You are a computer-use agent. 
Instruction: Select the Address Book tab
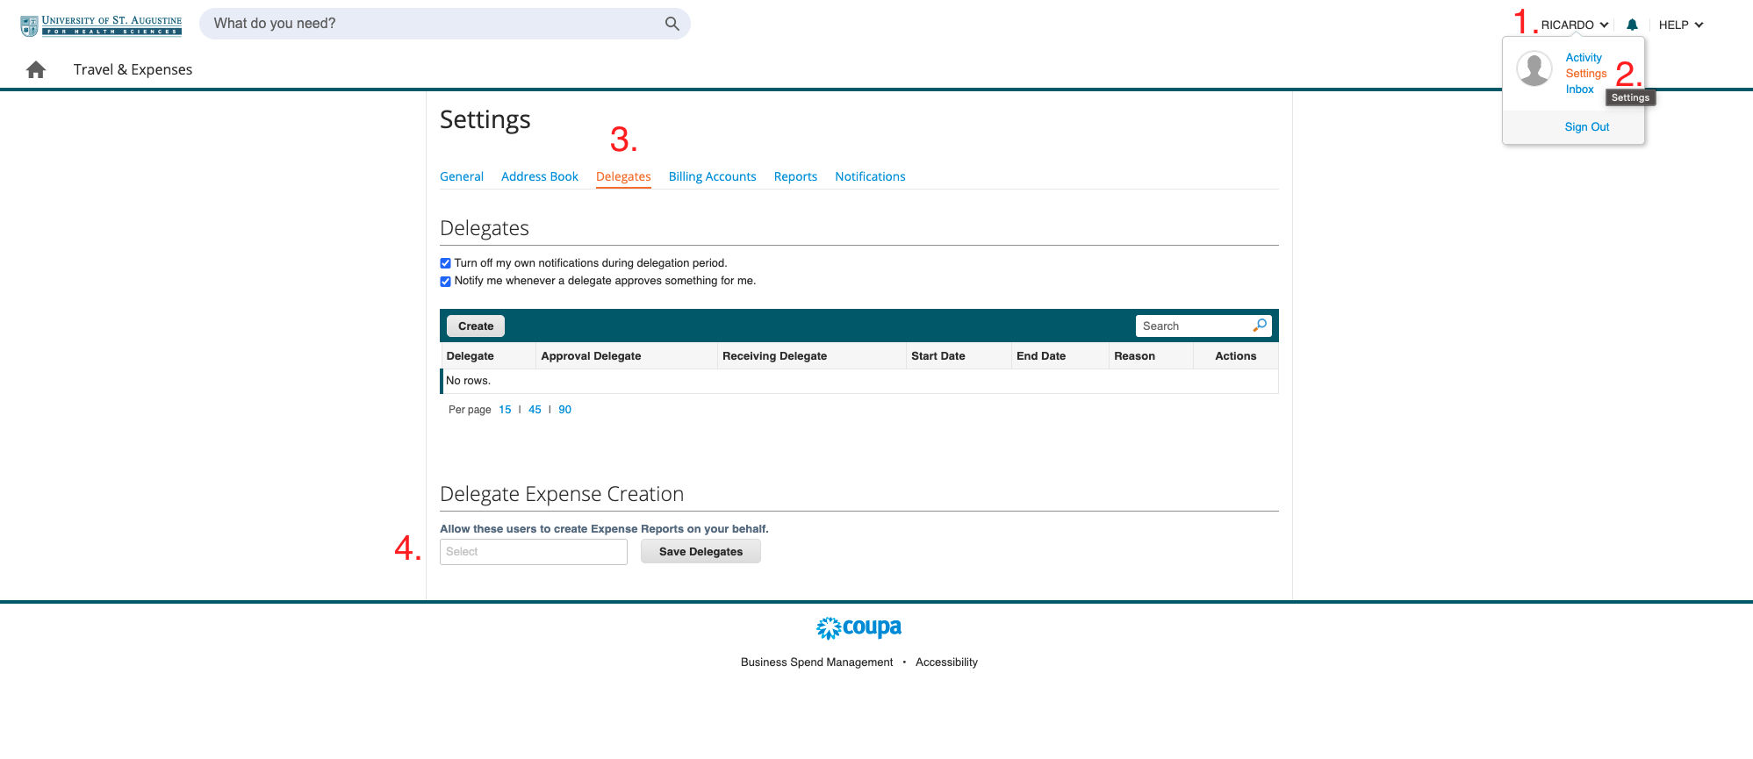539,176
